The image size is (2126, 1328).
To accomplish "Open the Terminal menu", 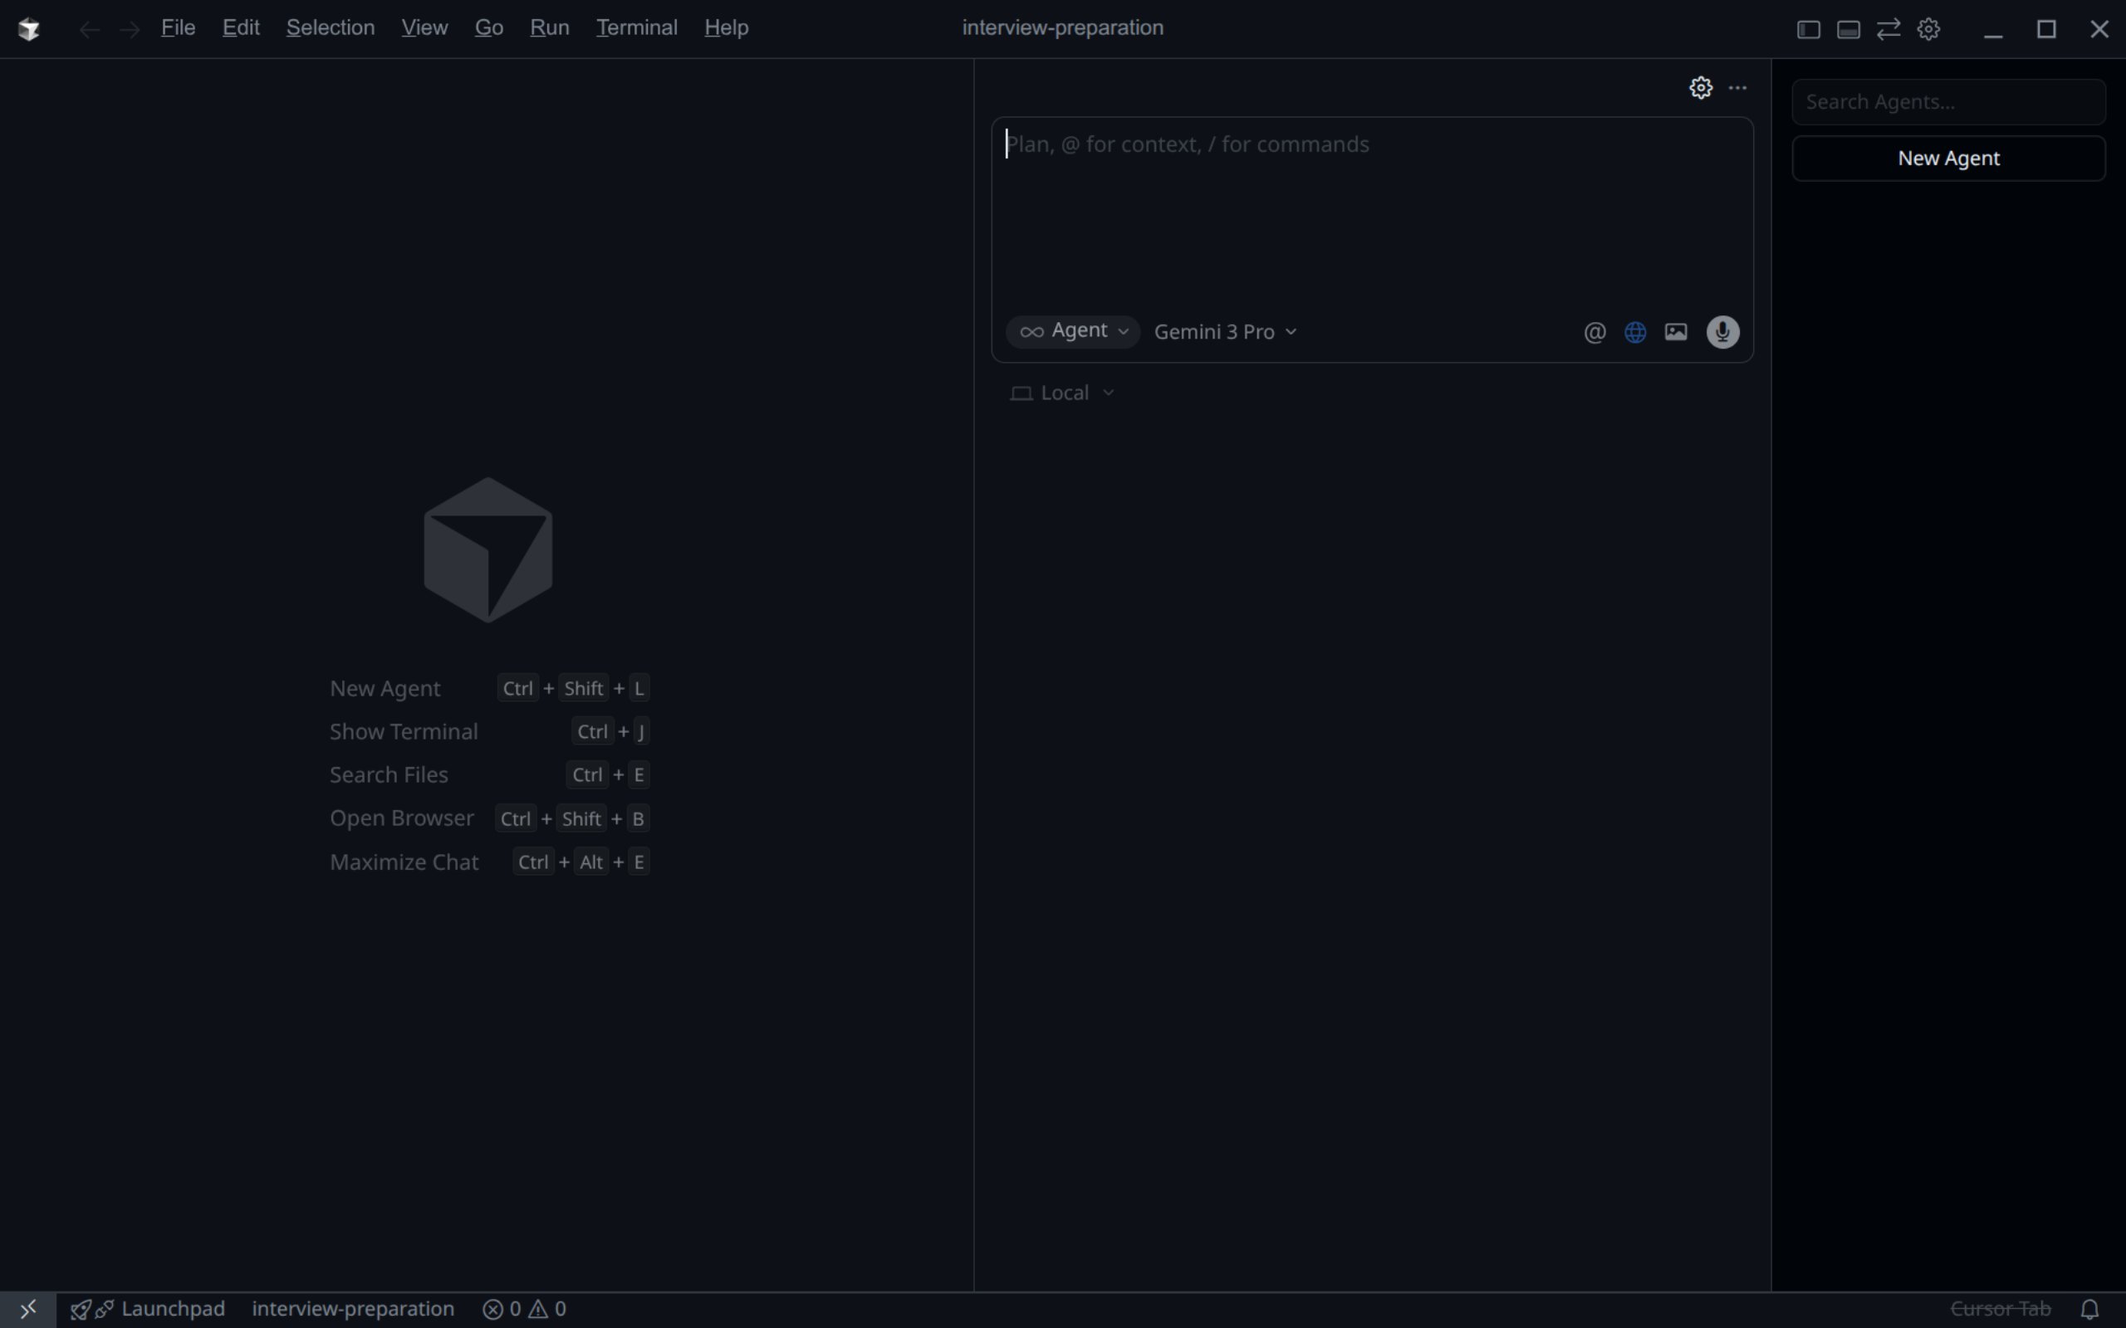I will click(x=636, y=27).
